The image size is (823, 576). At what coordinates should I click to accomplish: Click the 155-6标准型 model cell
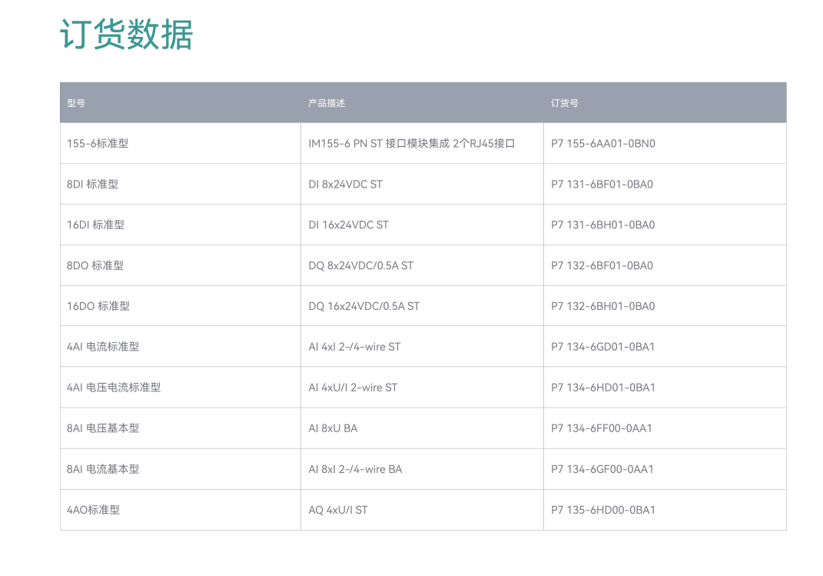98,143
